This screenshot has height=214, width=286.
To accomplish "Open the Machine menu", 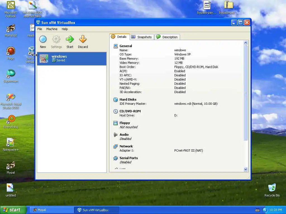I will point(52,29).
